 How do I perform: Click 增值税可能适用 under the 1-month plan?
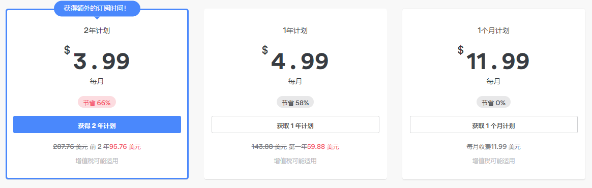pyautogui.click(x=493, y=161)
